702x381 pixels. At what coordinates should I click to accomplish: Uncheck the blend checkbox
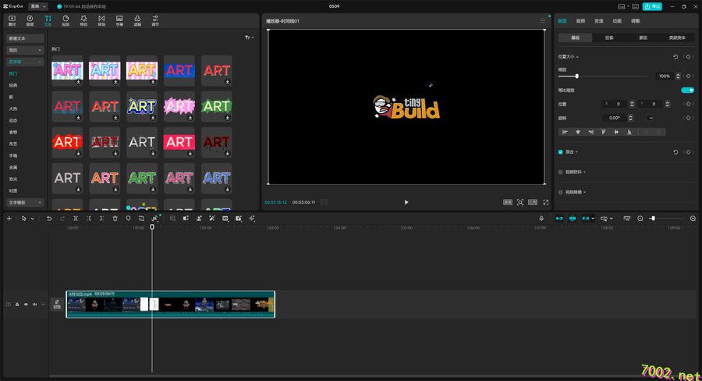tap(561, 152)
